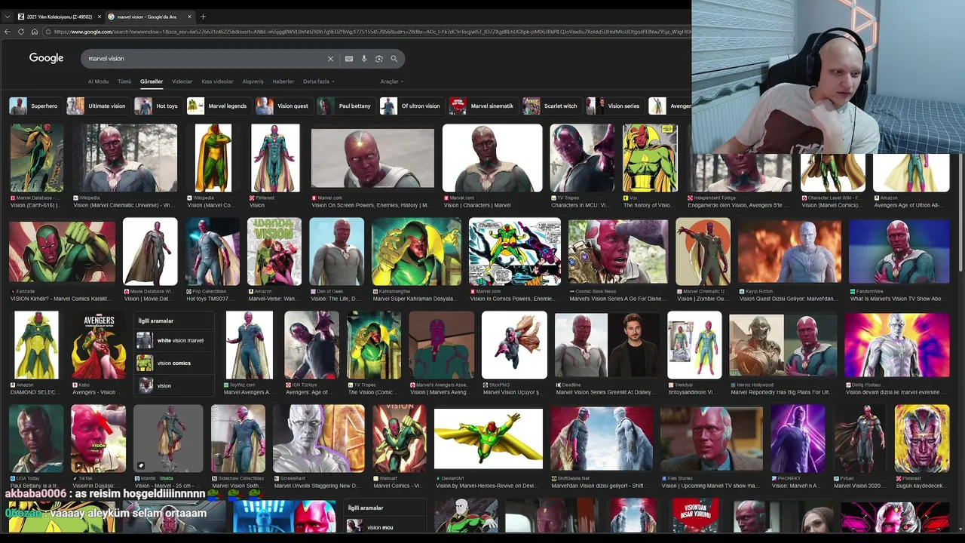Select the 'Görseller' tab
Image resolution: width=965 pixels, height=543 pixels.
152,81
